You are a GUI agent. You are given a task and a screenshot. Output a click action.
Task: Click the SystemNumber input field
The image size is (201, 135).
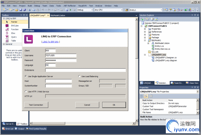tap(58, 86)
